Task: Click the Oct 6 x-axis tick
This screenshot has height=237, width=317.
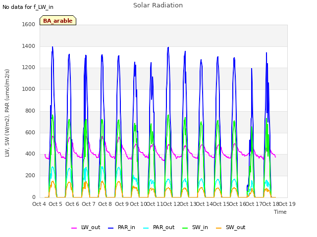Action: click(72, 204)
